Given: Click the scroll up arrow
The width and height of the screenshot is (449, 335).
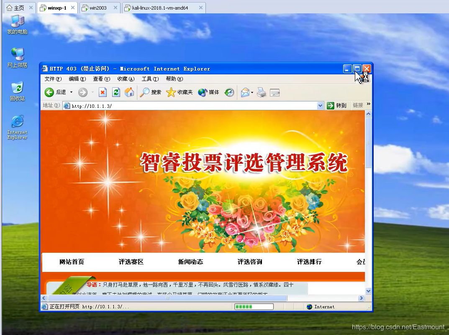Looking at the screenshot, I should pyautogui.click(x=369, y=114).
